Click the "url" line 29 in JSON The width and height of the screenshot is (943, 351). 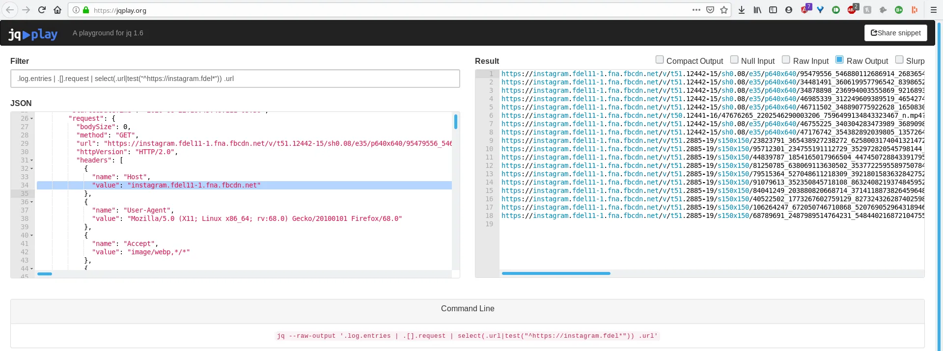coord(264,144)
